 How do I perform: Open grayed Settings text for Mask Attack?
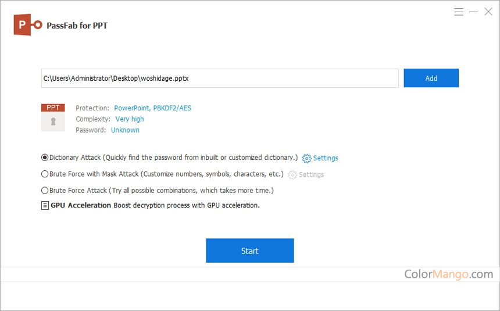[311, 174]
